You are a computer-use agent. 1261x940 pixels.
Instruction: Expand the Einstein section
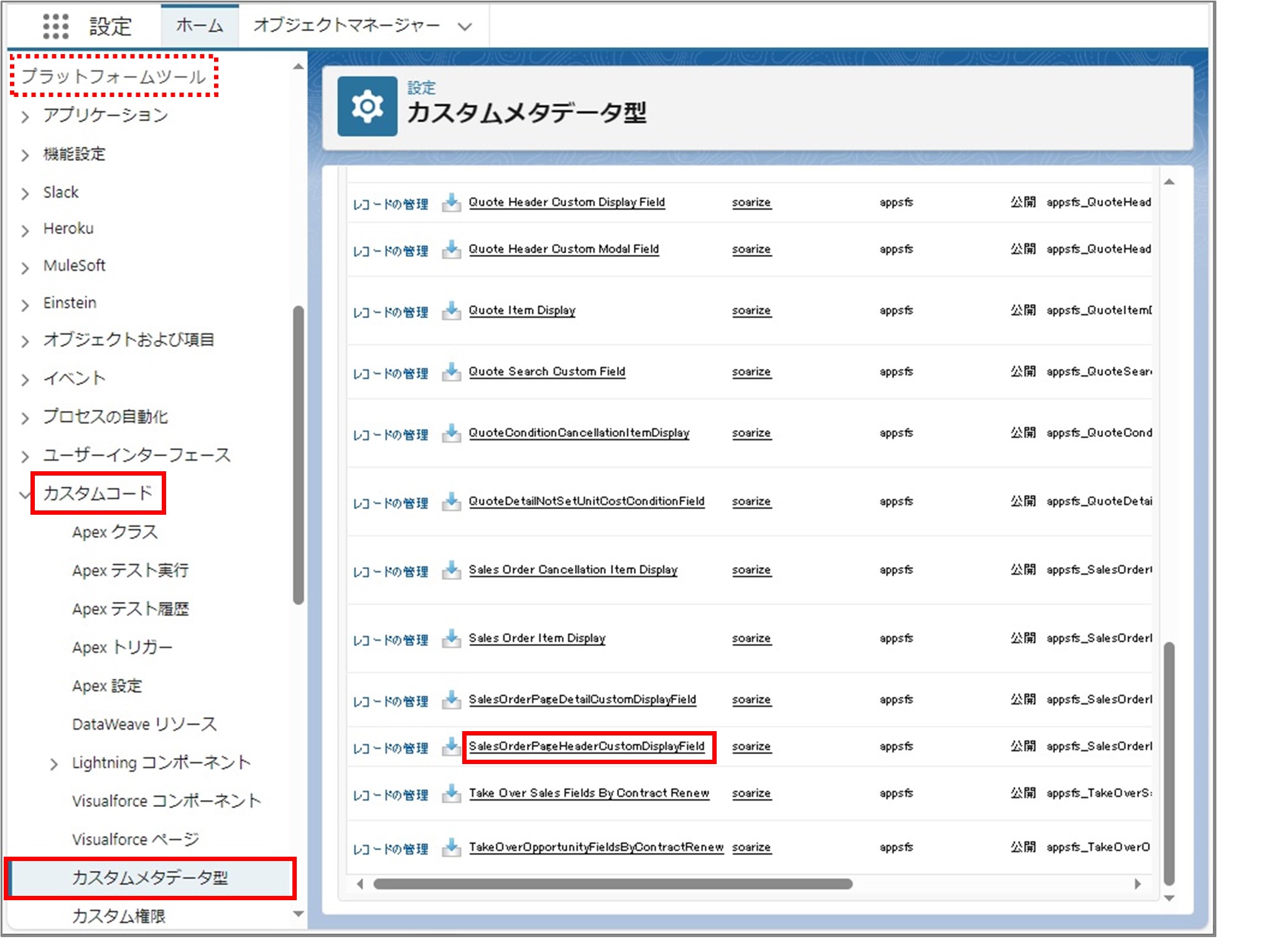(x=25, y=305)
